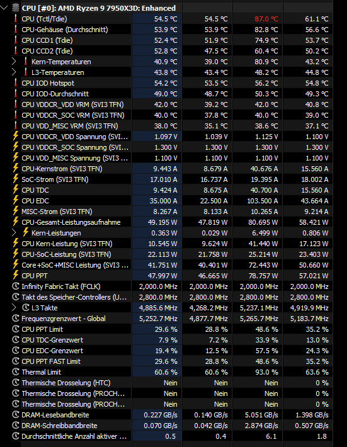The image size is (347, 447).
Task: Click the CPU chip icon in the header row
Action: point(16,8)
